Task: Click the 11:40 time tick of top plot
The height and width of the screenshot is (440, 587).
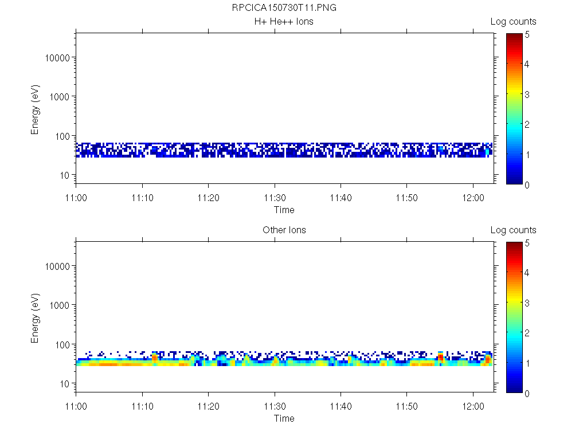Action: [341, 198]
